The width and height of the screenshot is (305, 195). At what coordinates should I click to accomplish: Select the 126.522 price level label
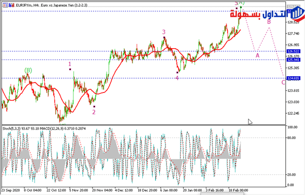(x=293, y=51)
